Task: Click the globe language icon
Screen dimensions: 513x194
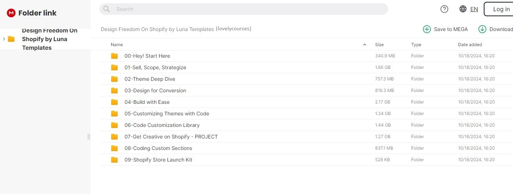Action: click(463, 9)
